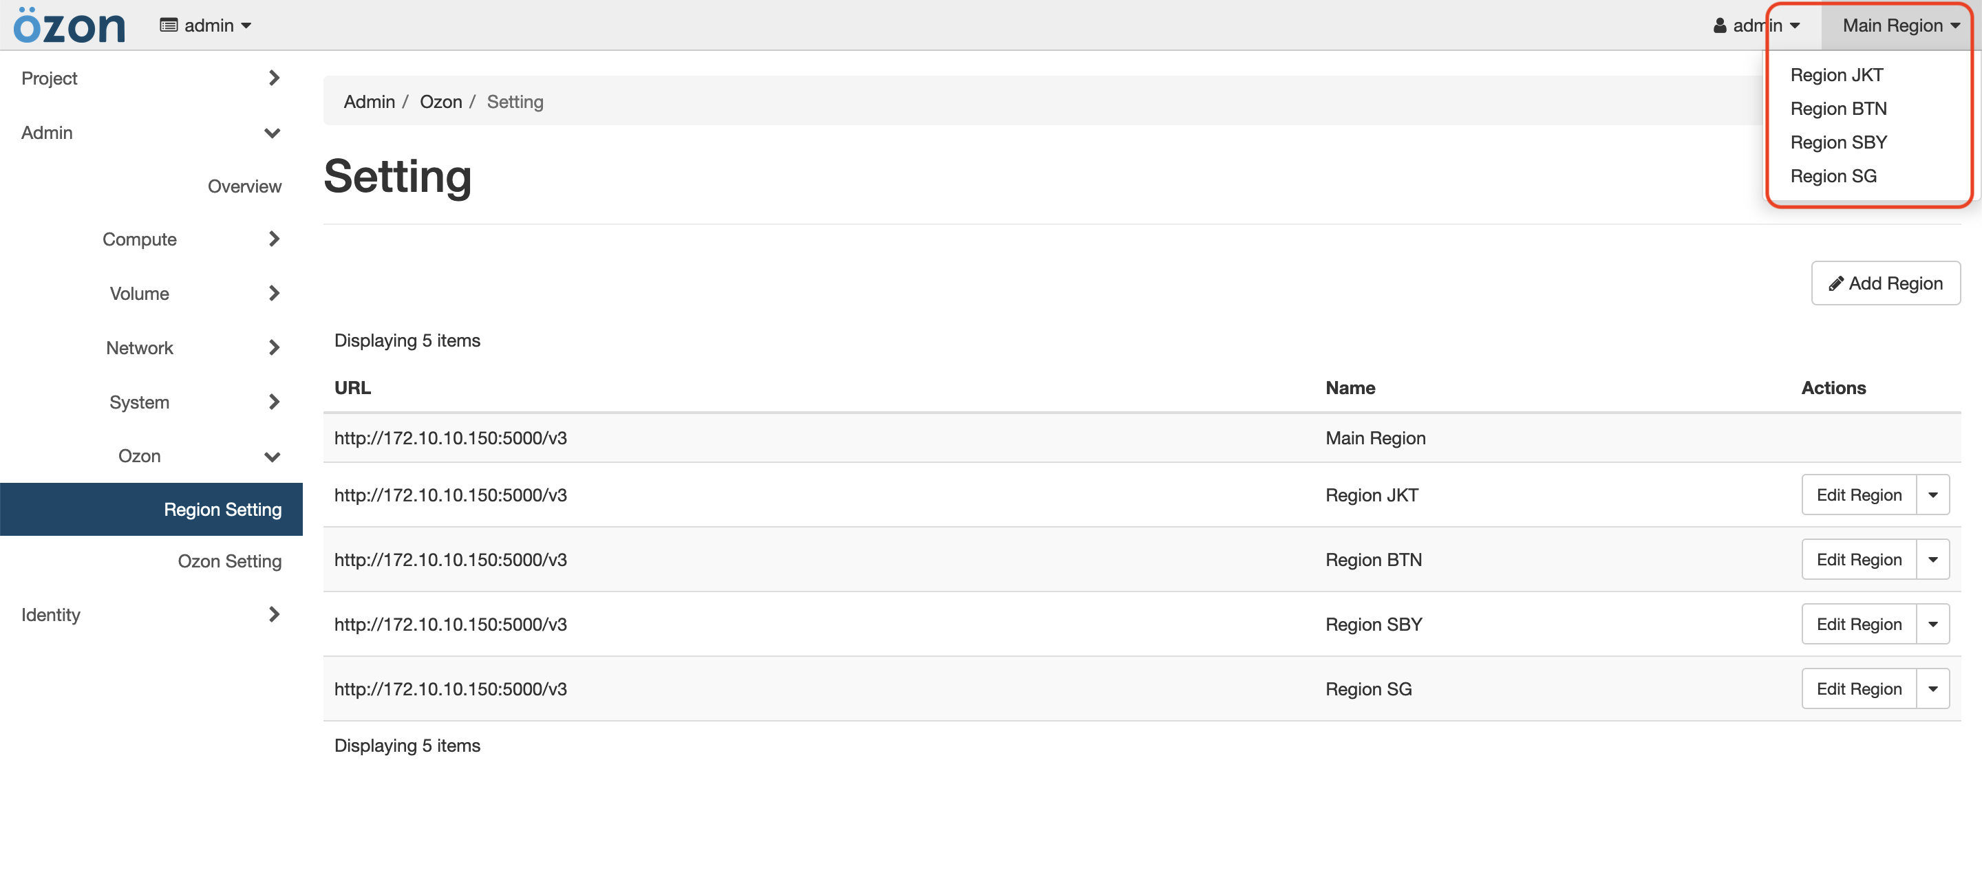1982x879 pixels.
Task: Open Region Setting sidebar item
Action: [151, 509]
